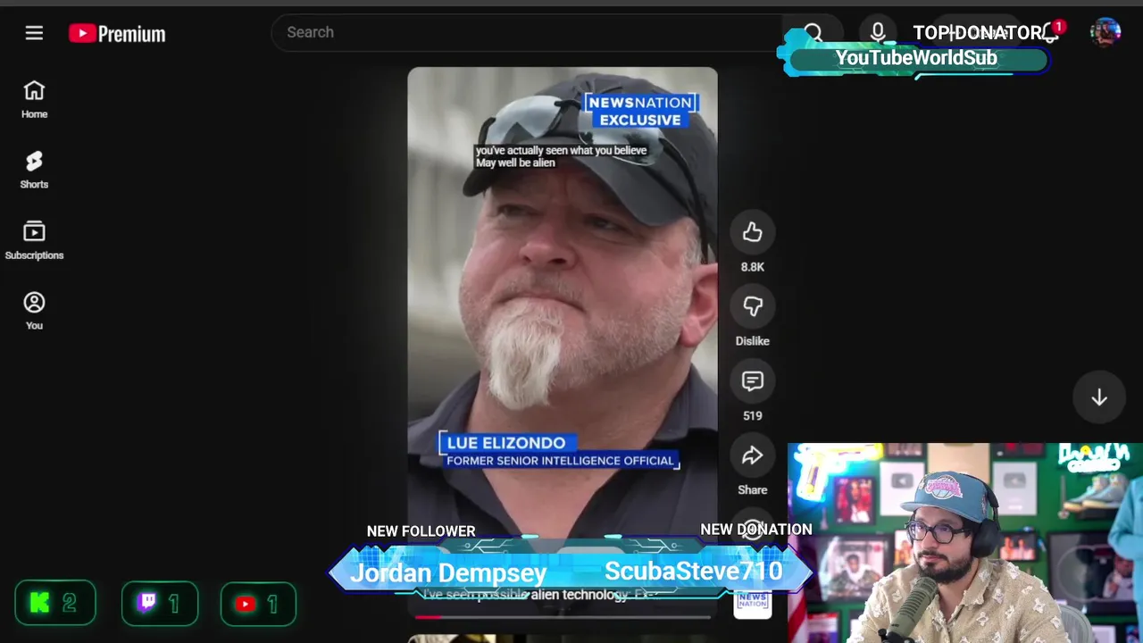Open Shorts in the sidebar
1143x643 pixels.
[34, 170]
